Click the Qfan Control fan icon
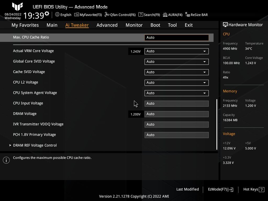268x201 pixels. 107,15
